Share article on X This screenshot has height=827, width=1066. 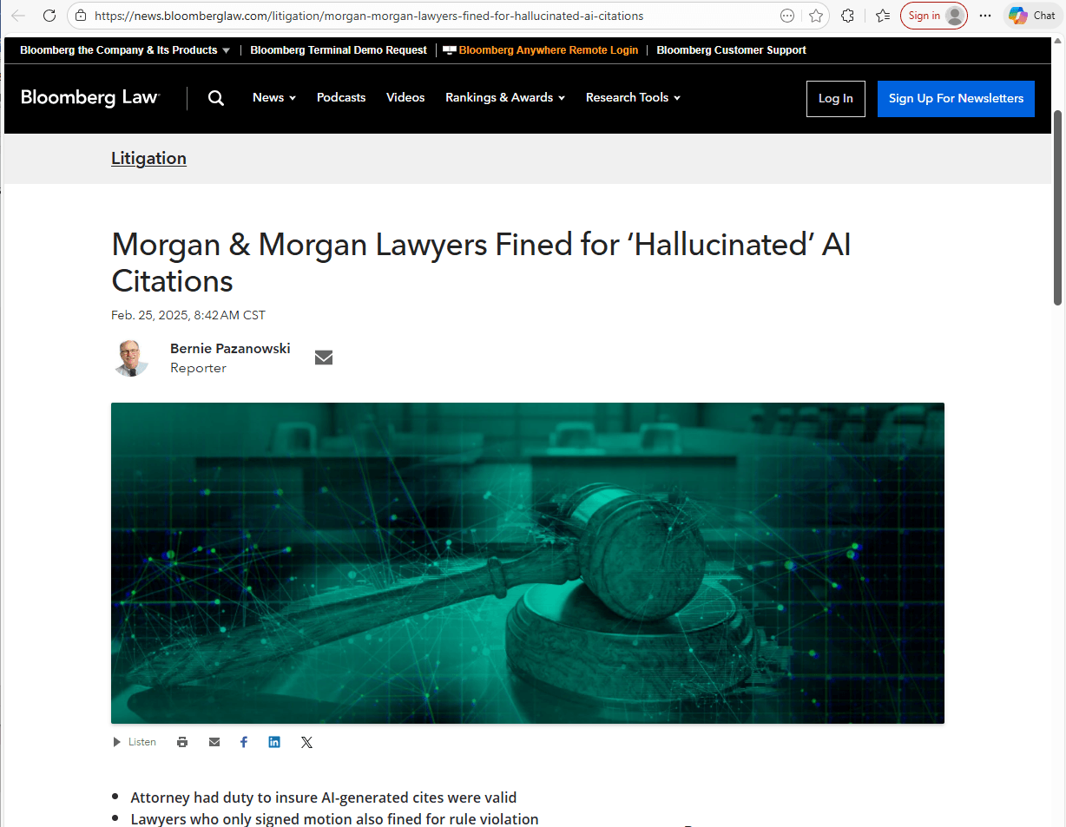[x=306, y=742]
